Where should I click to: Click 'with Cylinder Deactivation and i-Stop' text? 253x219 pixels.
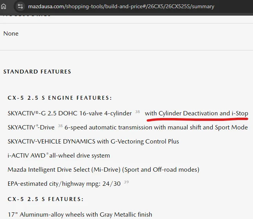tap(196, 113)
